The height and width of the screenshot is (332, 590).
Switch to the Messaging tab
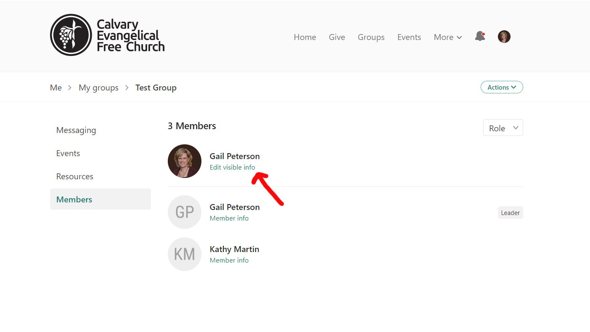click(x=76, y=130)
